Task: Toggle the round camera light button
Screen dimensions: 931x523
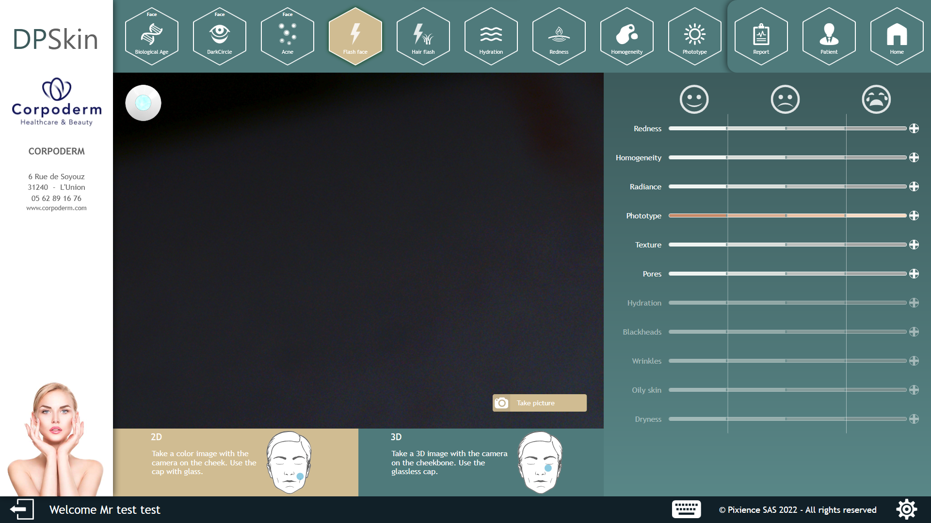Action: 143,103
